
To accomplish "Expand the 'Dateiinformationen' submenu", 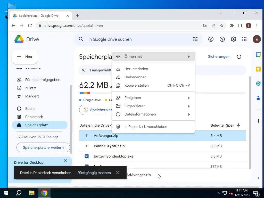I will [x=153, y=114].
